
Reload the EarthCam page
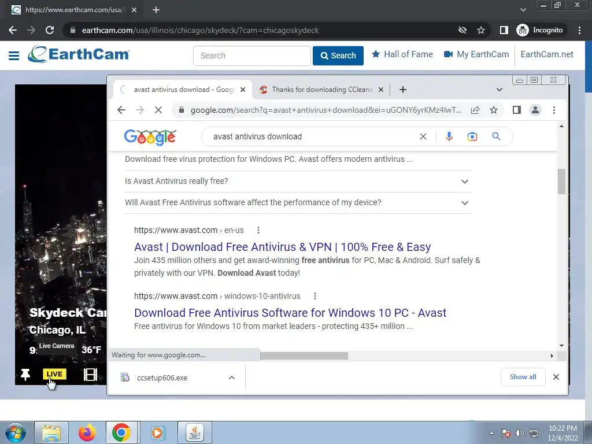tap(50, 30)
